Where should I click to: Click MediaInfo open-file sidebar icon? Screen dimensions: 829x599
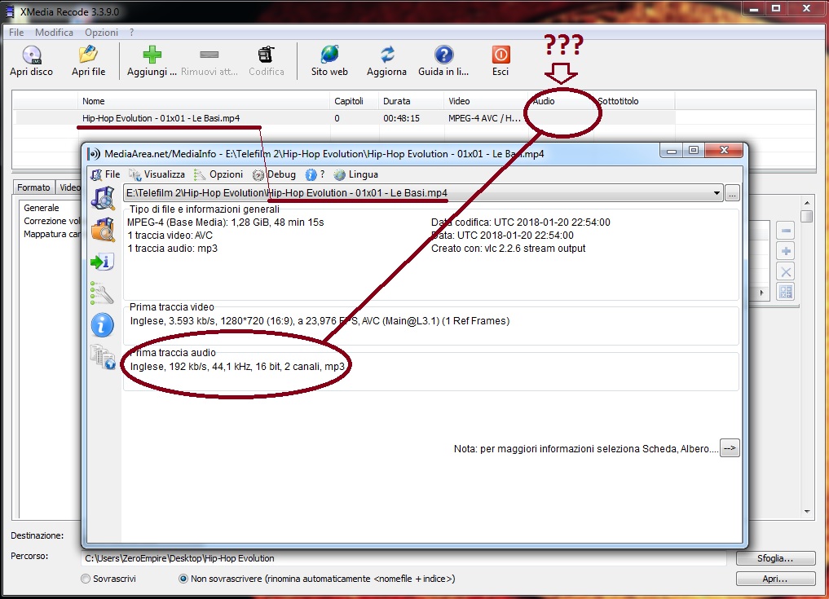click(x=103, y=198)
